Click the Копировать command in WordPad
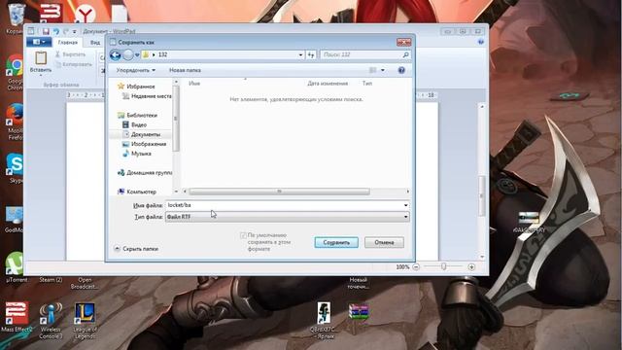The image size is (622, 350). coord(74,64)
